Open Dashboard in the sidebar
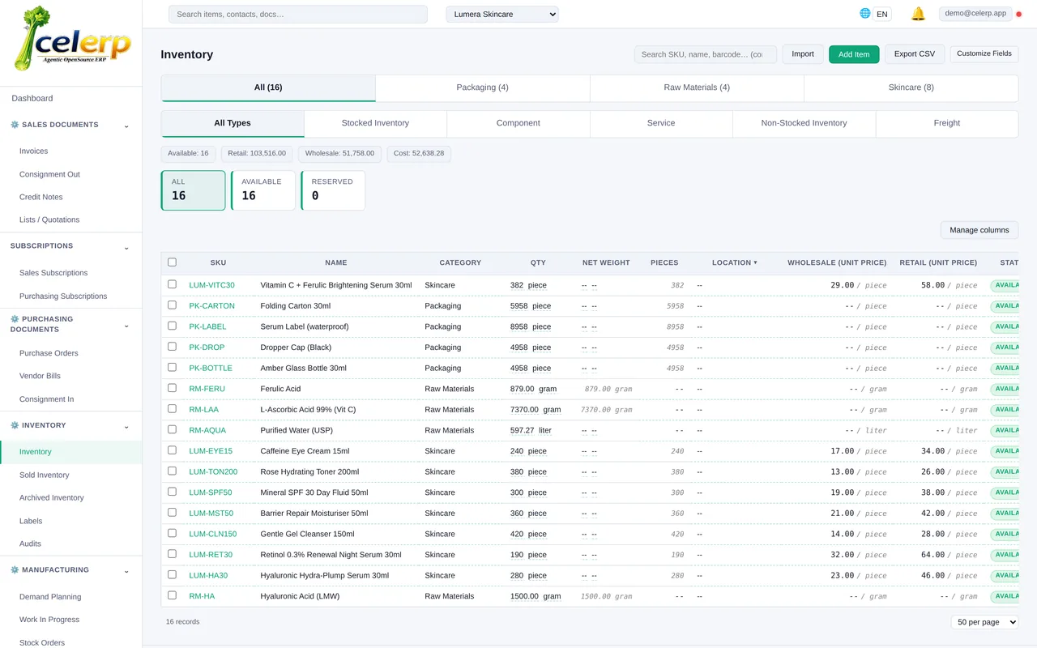Viewport: 1037px width, 648px height. tap(32, 98)
